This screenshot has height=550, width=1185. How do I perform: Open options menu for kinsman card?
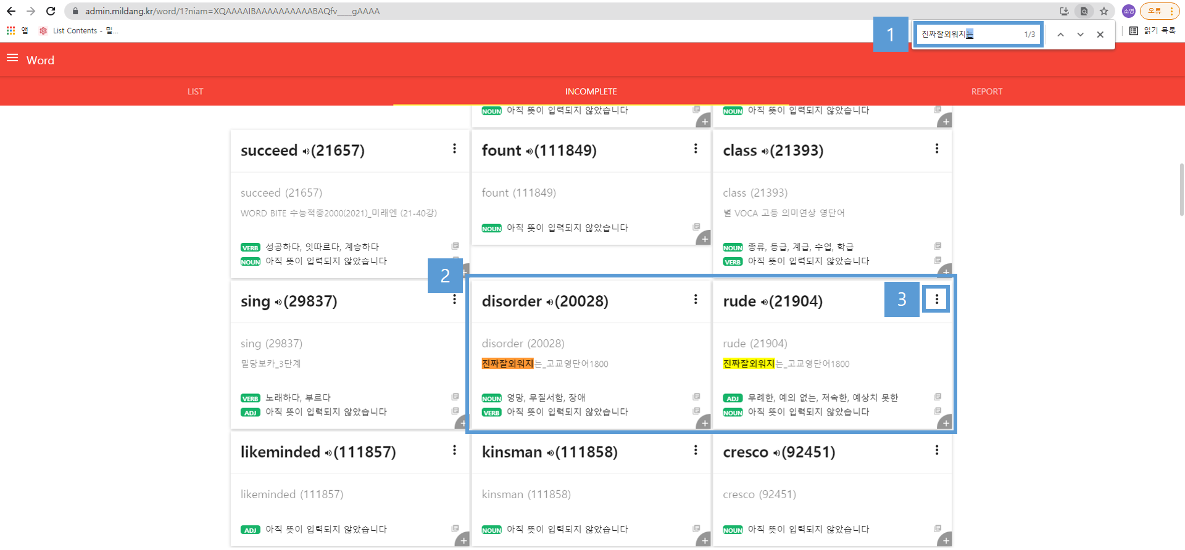point(696,450)
